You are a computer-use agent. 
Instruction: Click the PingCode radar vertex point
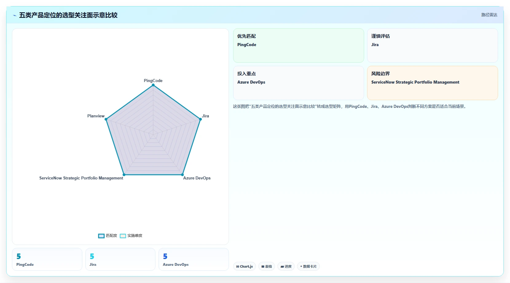153,85
